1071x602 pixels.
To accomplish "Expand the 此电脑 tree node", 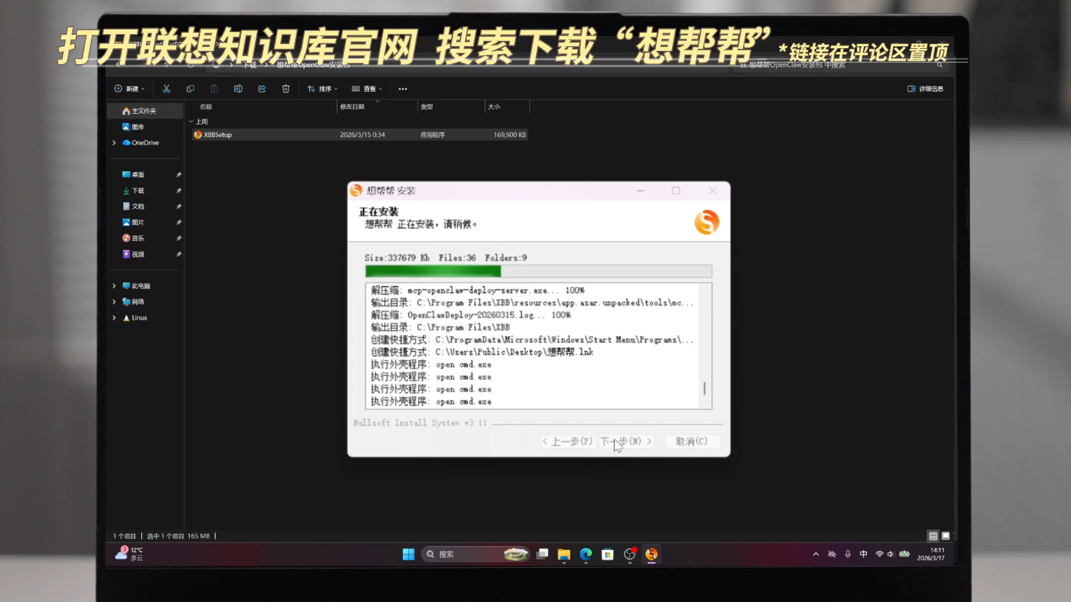I will click(x=114, y=286).
